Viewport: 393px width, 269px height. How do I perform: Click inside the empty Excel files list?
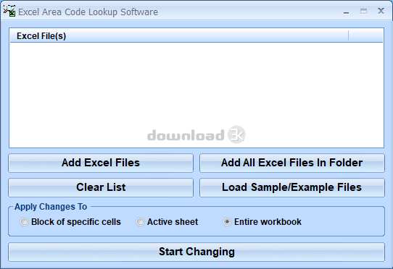pos(196,95)
